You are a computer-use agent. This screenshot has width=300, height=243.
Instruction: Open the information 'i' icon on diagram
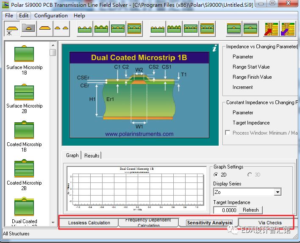(x=215, y=48)
